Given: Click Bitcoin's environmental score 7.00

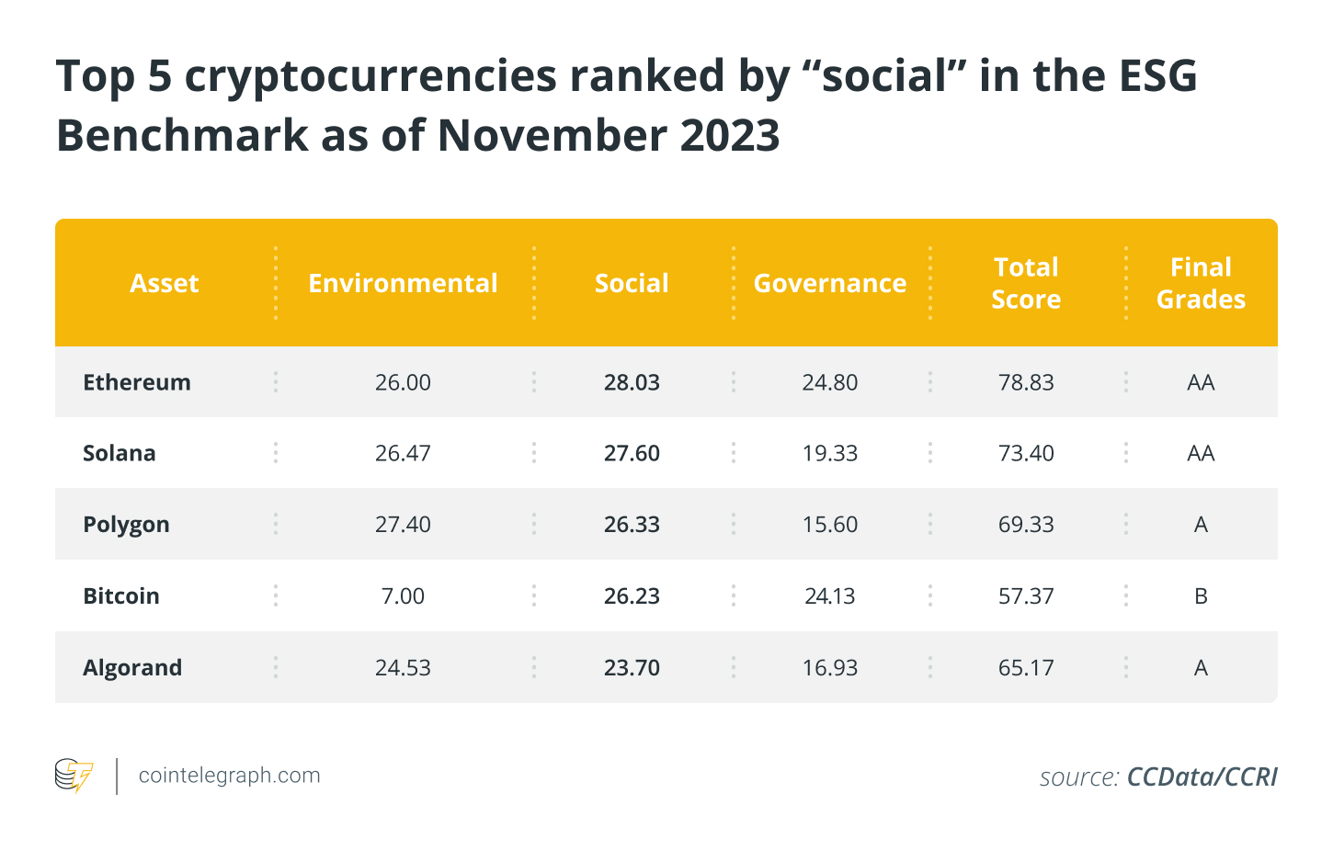Looking at the screenshot, I should (403, 596).
